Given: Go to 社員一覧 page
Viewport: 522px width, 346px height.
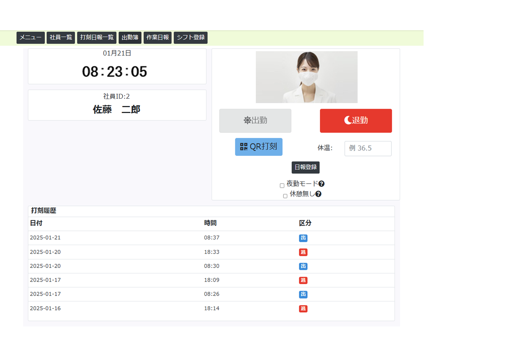Looking at the screenshot, I should tap(61, 38).
